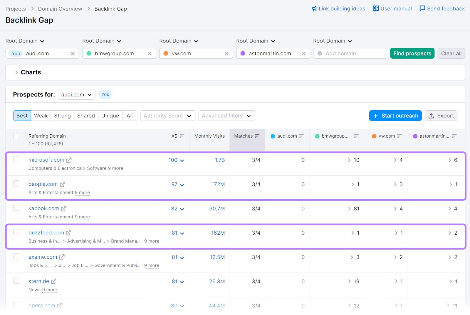This screenshot has height=315, width=470.
Task: Click the sort icon on the AS column
Action: (182, 136)
